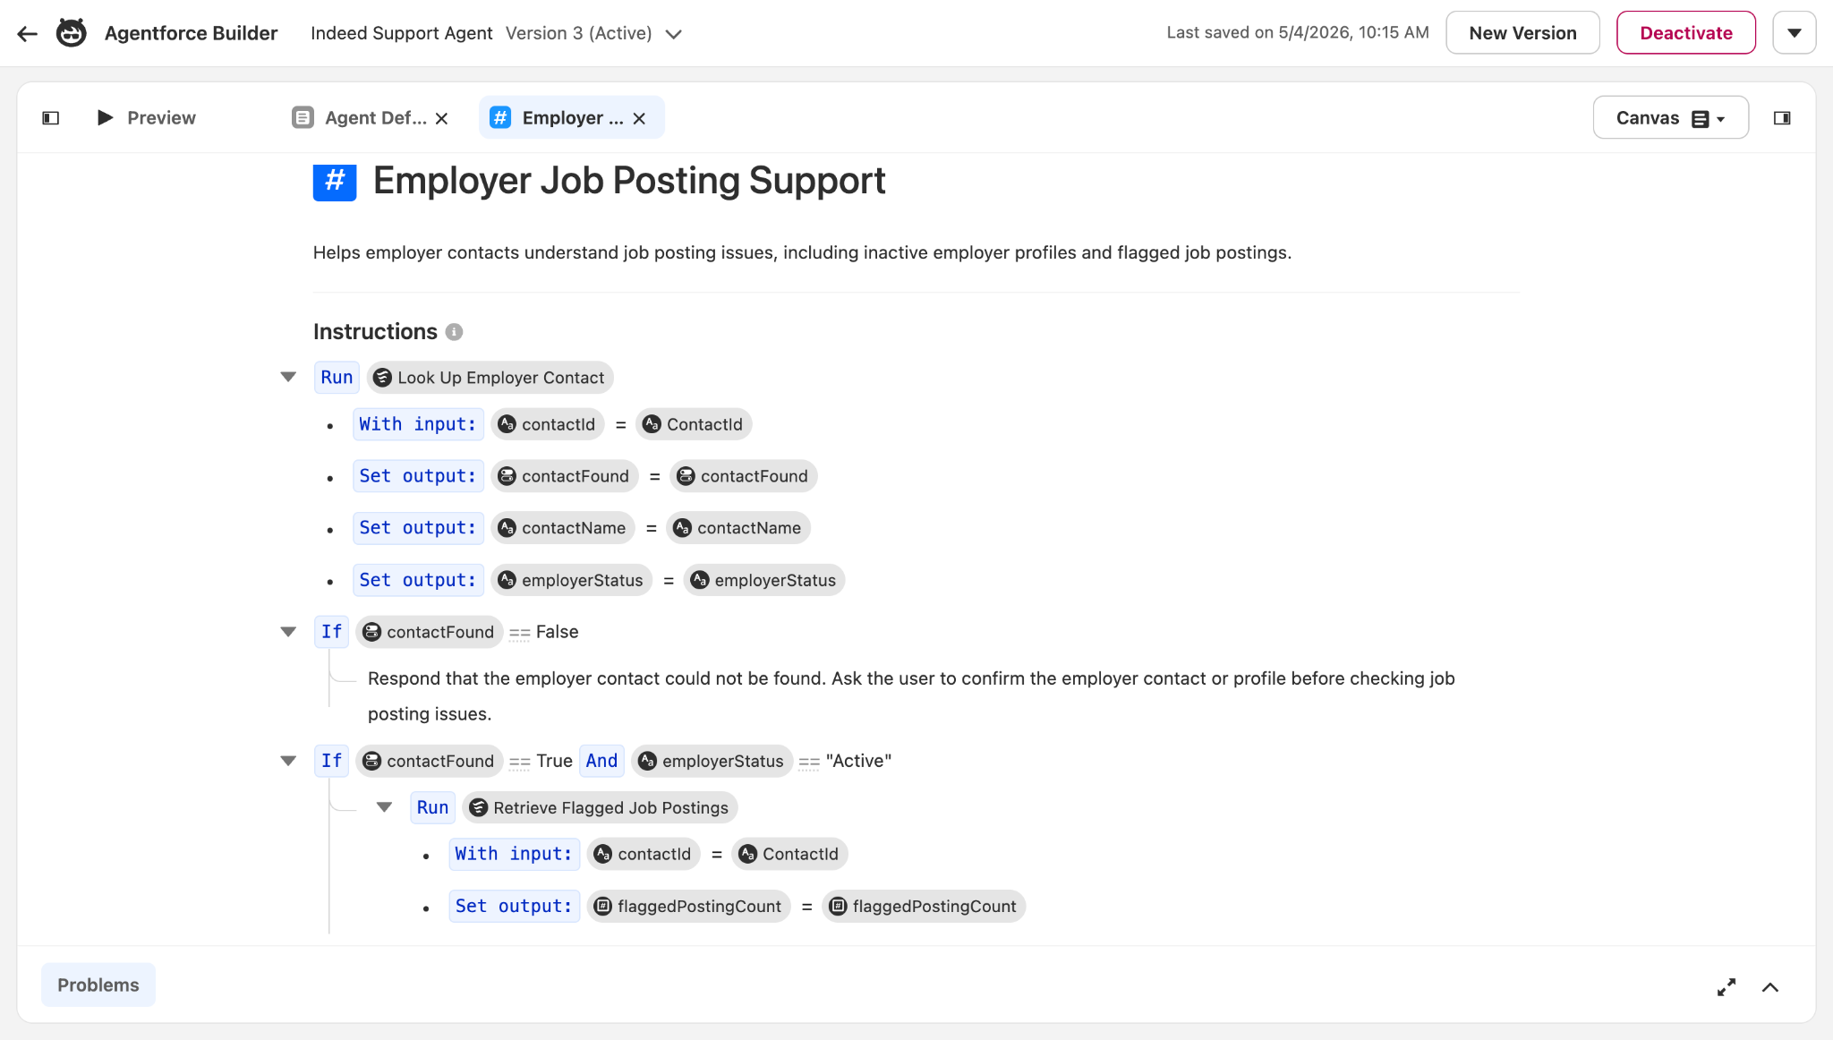
Task: Click the ContactId value chip under Retrieve Flagged Job Postings
Action: coord(789,854)
